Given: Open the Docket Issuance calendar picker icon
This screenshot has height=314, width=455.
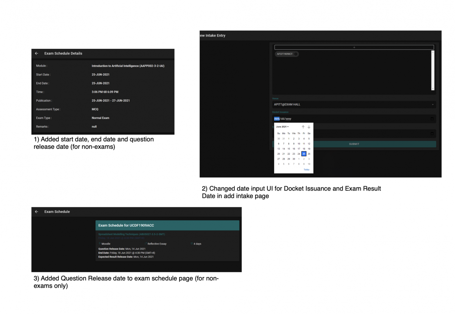Looking at the screenshot, I should [433, 118].
